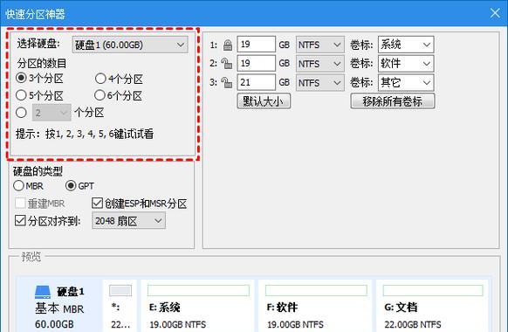Click the blue 硬盘1 disk icon in preview
Viewport: 508px width, 332px height.
(43, 292)
